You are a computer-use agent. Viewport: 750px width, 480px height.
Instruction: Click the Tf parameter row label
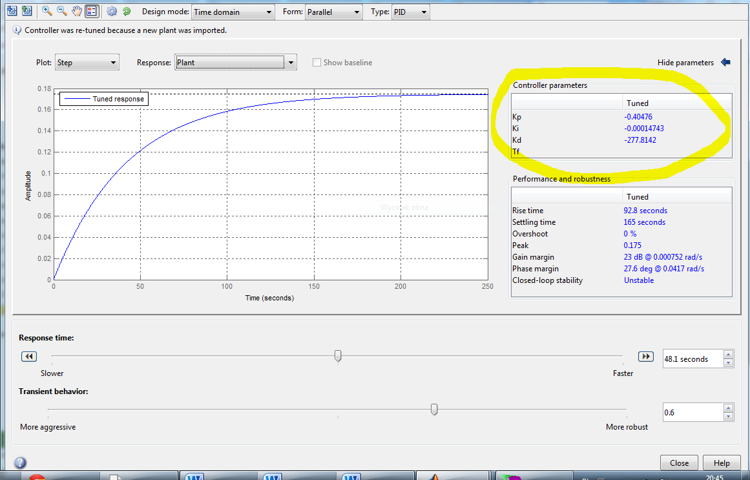pyautogui.click(x=516, y=152)
